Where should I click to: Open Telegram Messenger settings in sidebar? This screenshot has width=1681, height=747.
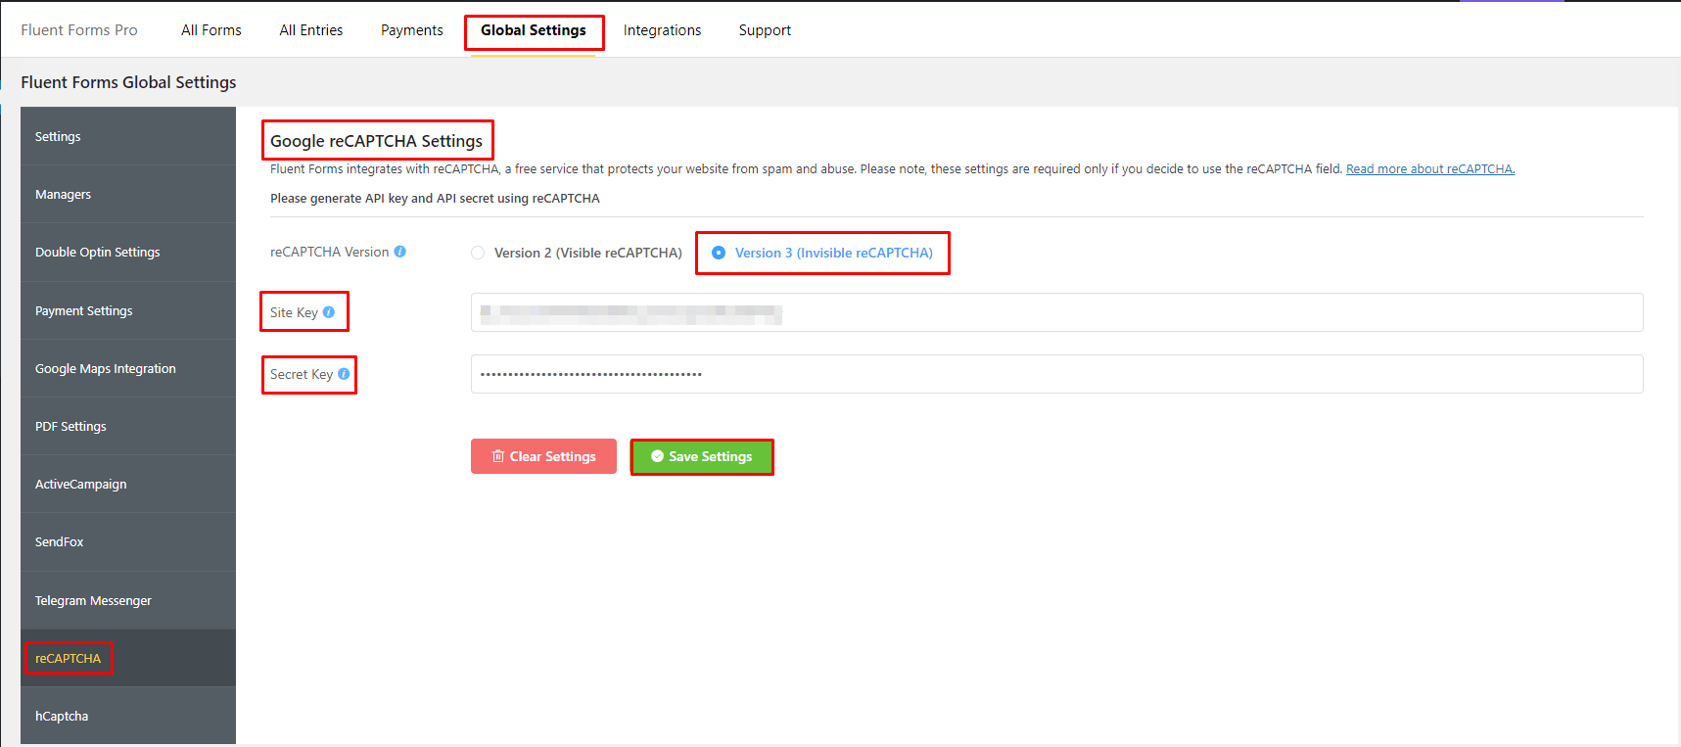93,601
